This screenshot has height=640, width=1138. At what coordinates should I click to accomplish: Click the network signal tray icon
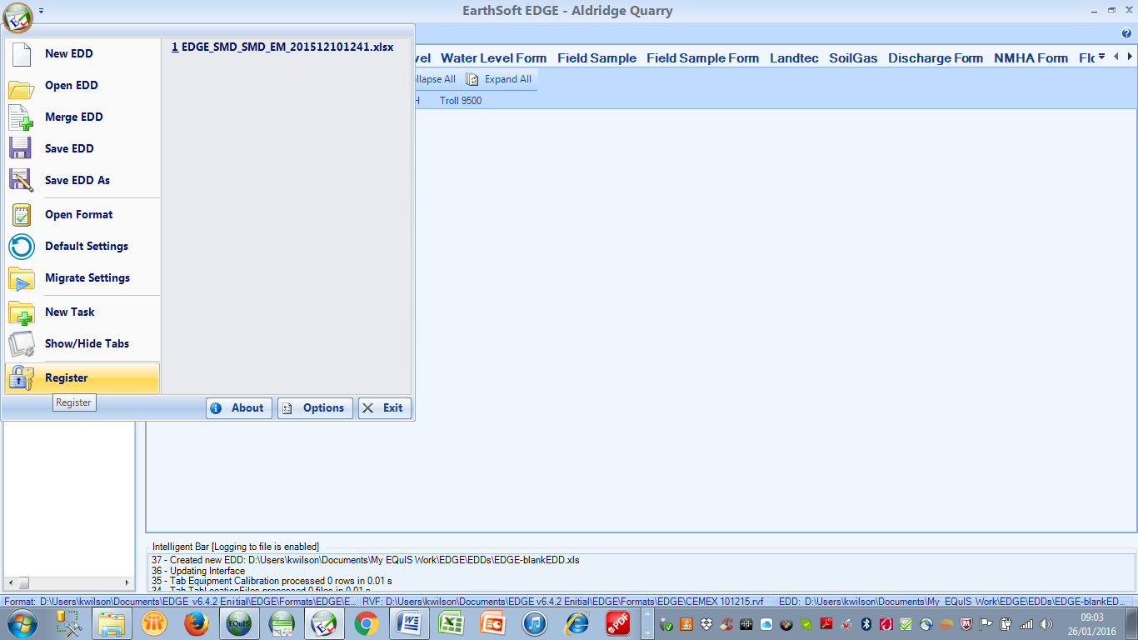(x=1026, y=624)
